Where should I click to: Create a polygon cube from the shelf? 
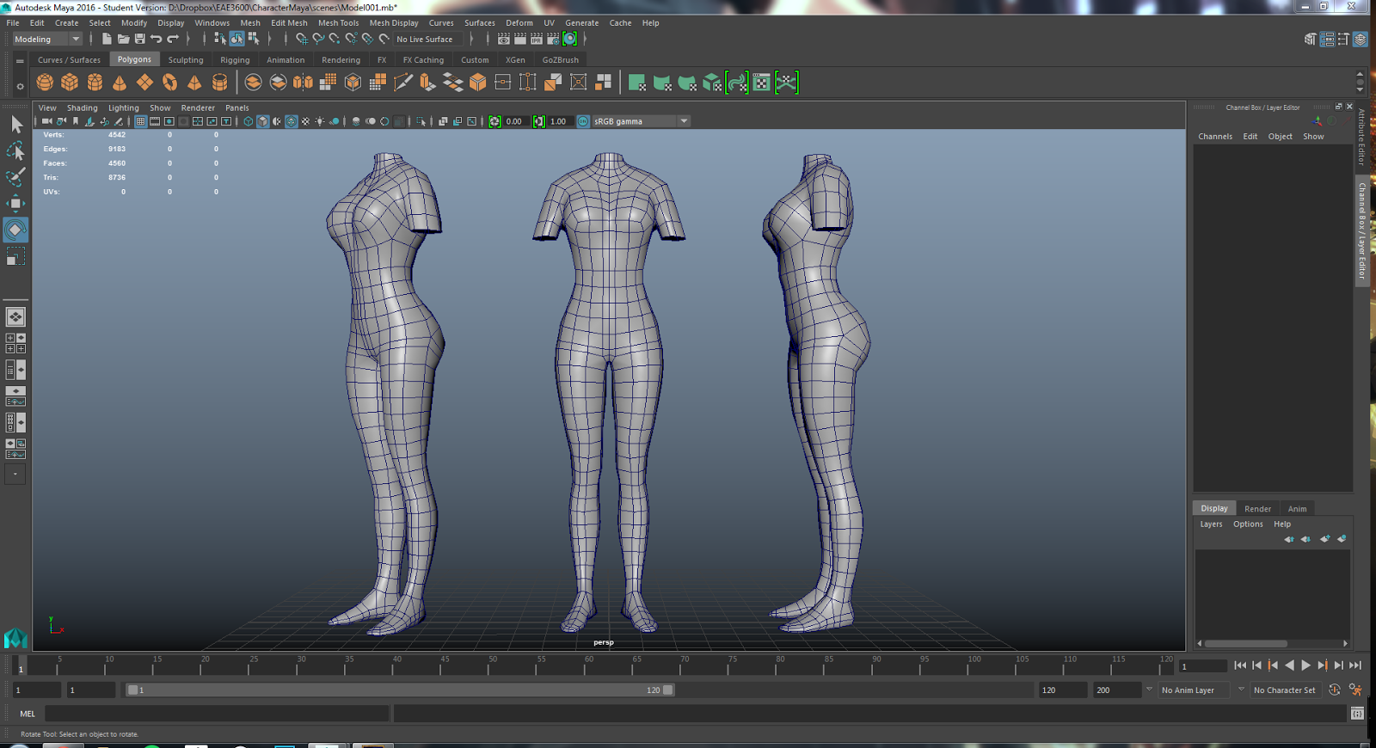click(70, 83)
